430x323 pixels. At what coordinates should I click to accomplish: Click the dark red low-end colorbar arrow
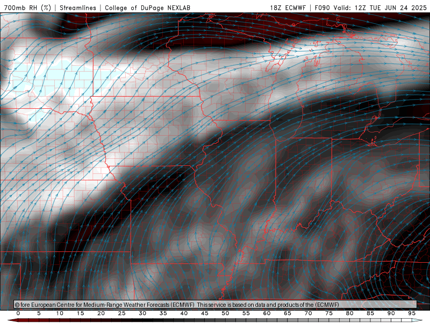point(12,320)
